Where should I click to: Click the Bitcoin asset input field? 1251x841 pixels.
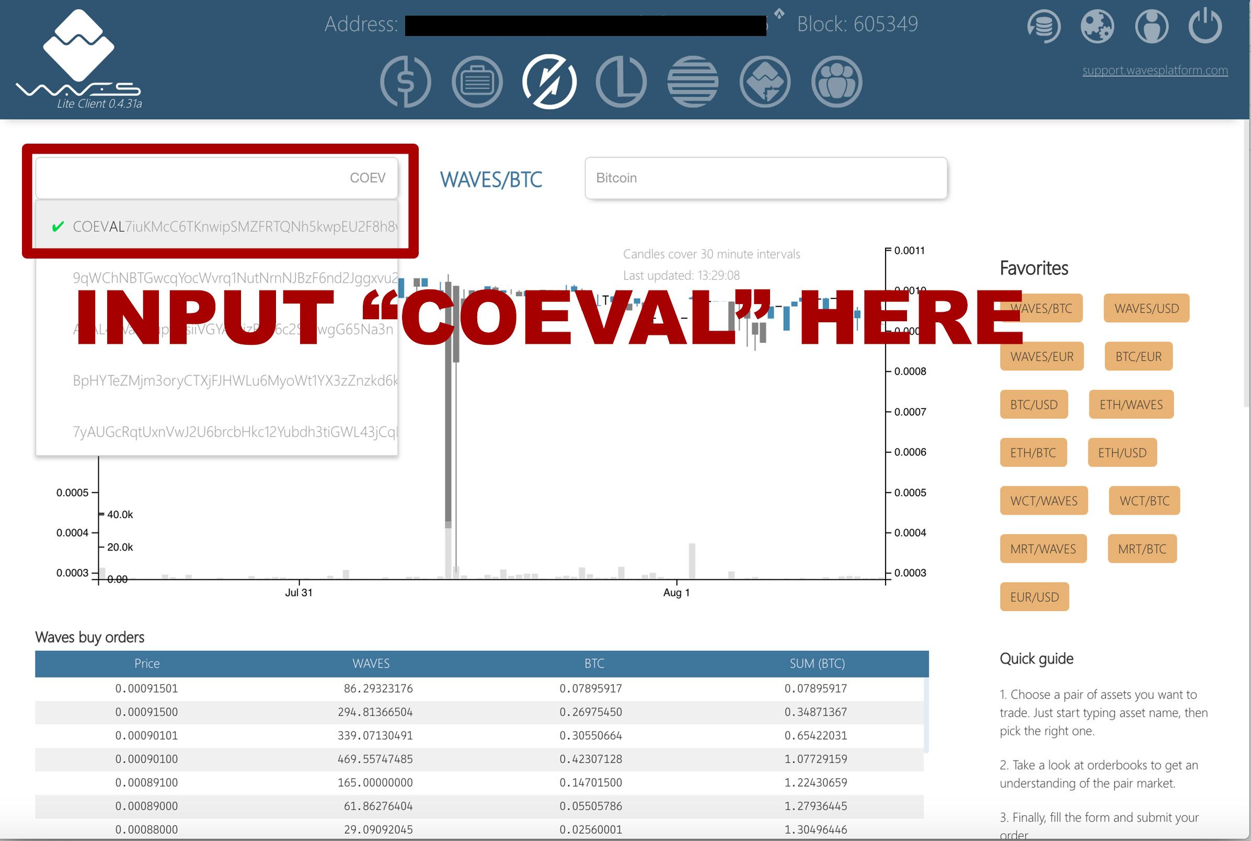coord(766,178)
